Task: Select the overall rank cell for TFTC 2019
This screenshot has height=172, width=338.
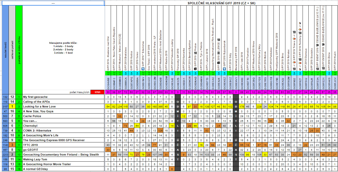Action: click(x=12, y=145)
